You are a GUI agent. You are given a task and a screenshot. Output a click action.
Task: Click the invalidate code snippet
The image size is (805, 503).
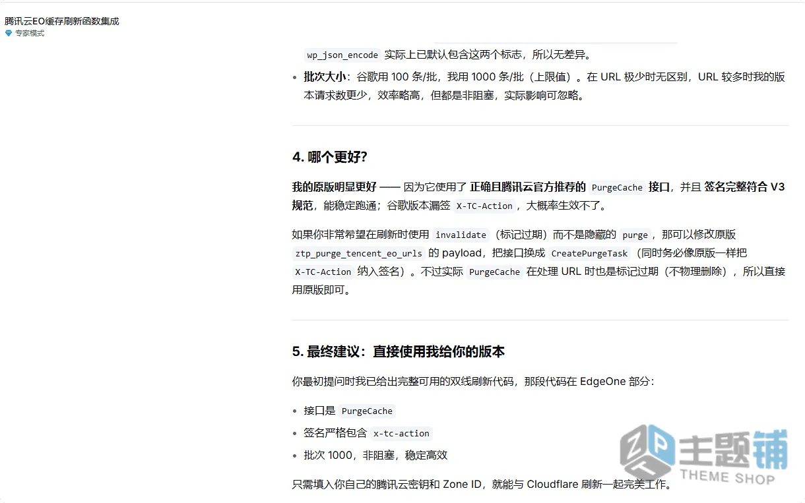[x=461, y=235]
